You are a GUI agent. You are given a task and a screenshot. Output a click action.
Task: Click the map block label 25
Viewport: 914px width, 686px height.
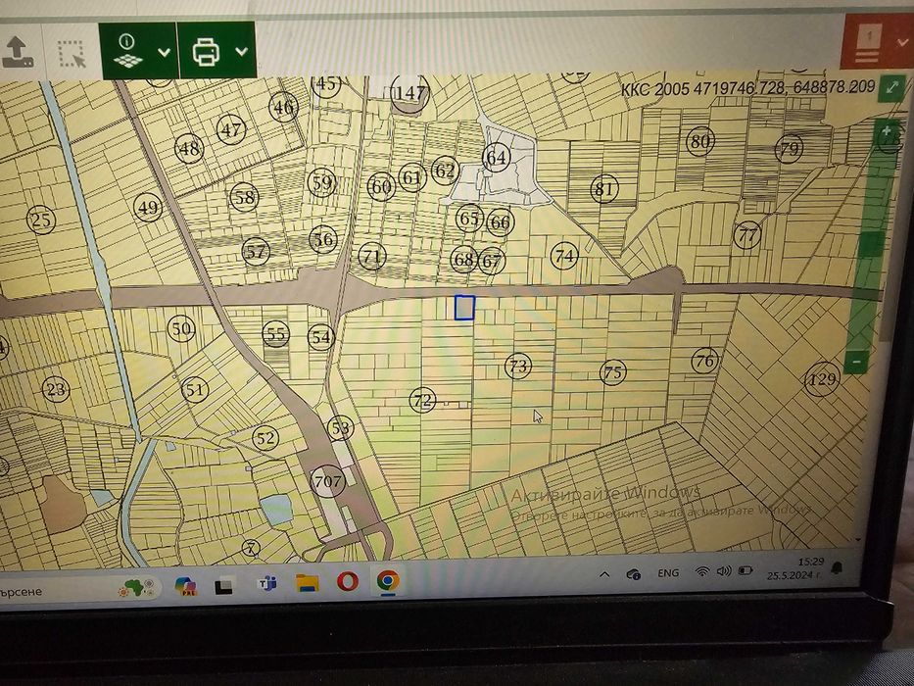[x=41, y=220]
